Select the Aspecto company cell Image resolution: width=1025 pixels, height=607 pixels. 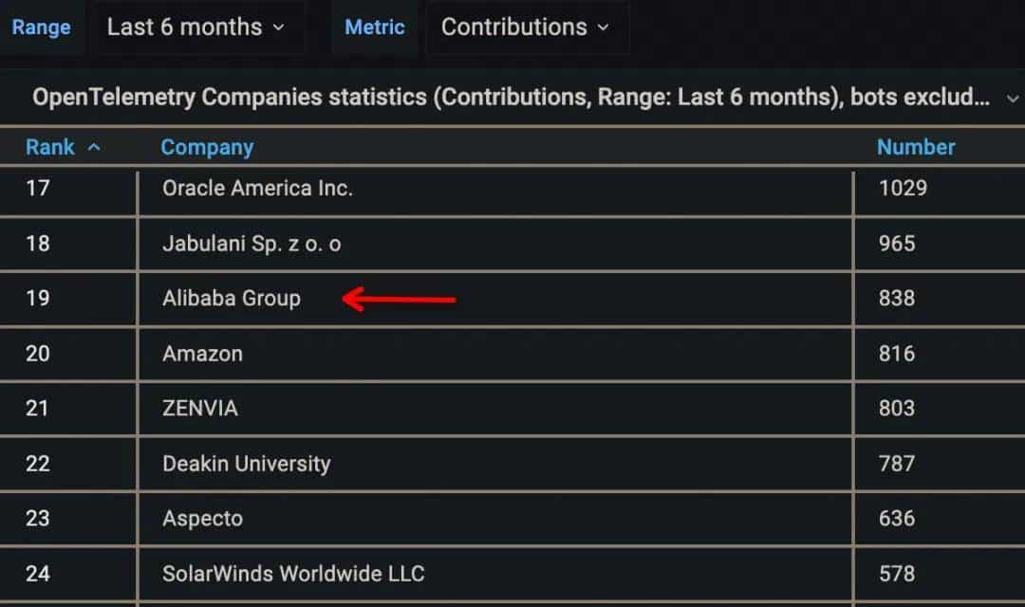coord(202,518)
